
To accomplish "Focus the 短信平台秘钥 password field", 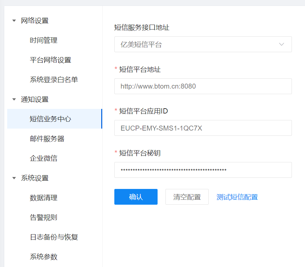I will (203, 170).
